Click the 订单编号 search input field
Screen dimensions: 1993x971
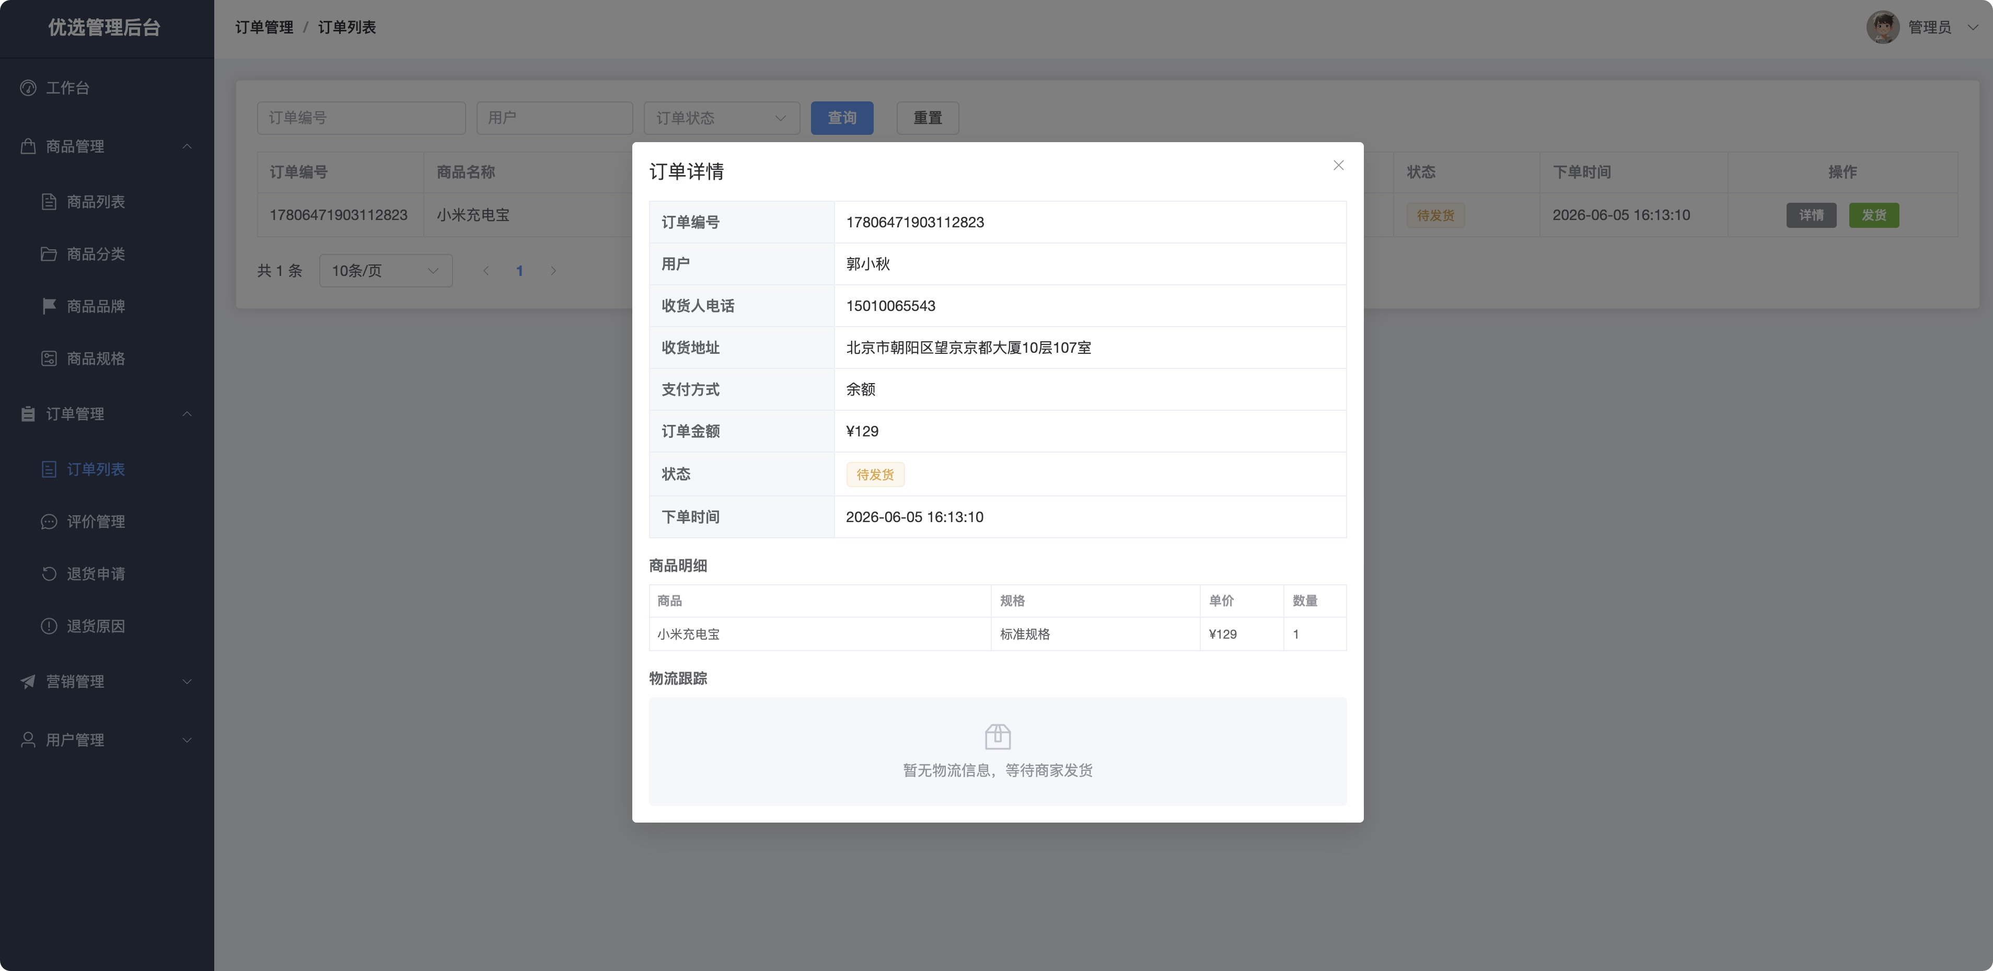(361, 118)
